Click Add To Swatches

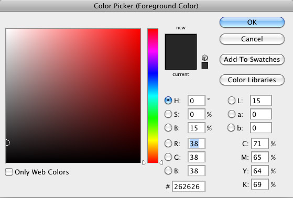click(x=252, y=59)
